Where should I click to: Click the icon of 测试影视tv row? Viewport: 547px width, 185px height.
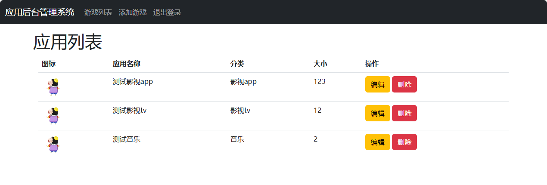tap(53, 115)
